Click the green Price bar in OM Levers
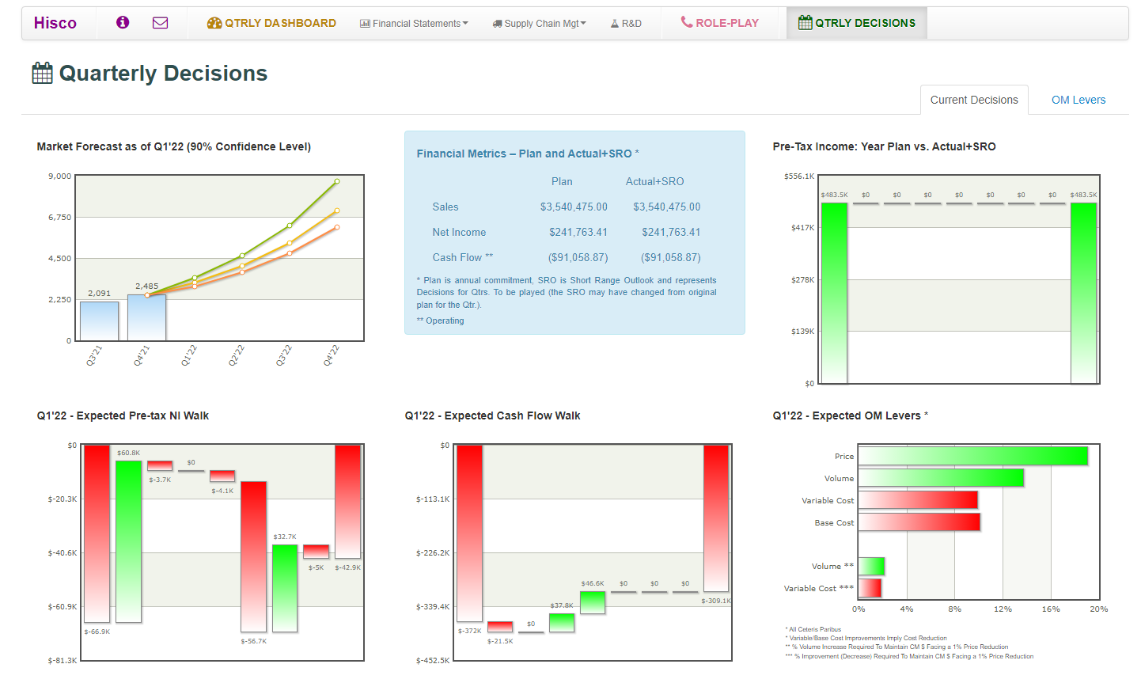The height and width of the screenshot is (683, 1141). 972,456
